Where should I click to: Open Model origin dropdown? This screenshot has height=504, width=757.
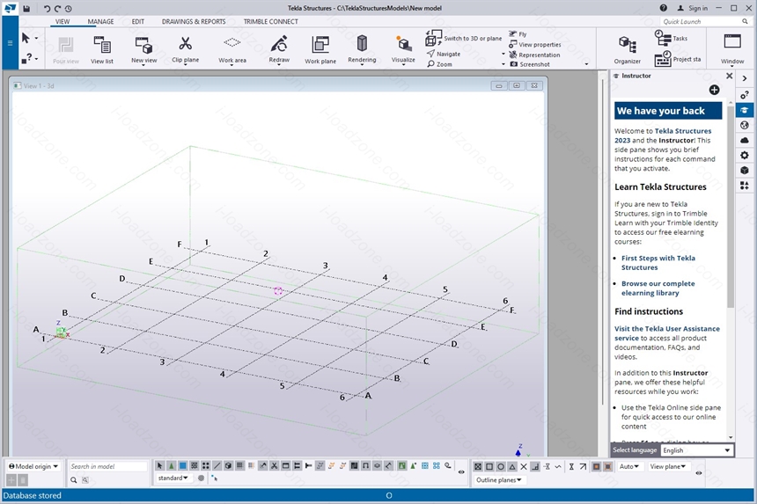click(x=33, y=466)
